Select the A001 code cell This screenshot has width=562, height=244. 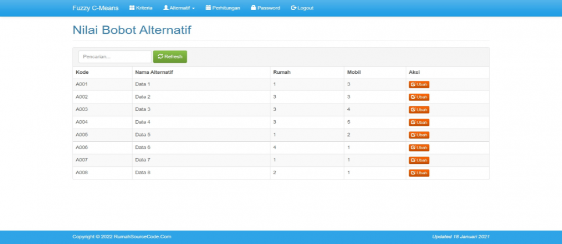tap(102, 84)
